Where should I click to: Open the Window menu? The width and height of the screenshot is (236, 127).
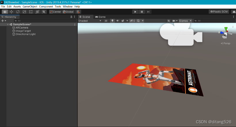pos(68,6)
